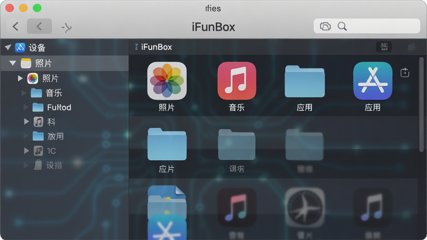Select the music icon next to 1C
Image resolution: width=427 pixels, height=240 pixels.
(38, 151)
